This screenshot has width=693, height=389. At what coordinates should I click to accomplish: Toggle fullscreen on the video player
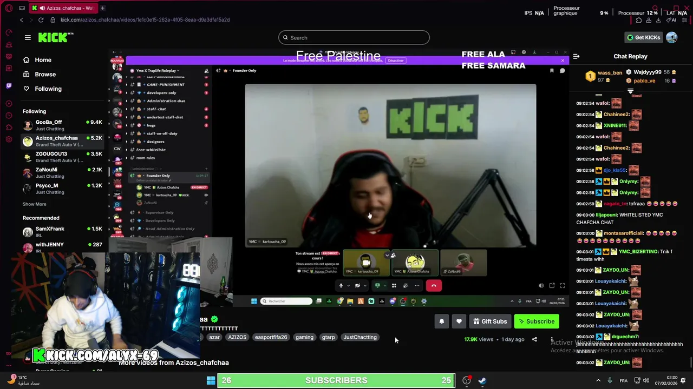tap(563, 286)
